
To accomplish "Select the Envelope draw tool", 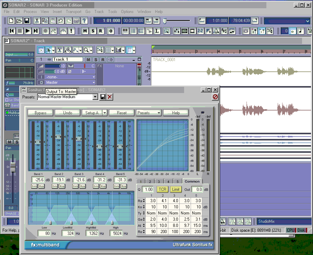I will pyautogui.click(x=76, y=50).
